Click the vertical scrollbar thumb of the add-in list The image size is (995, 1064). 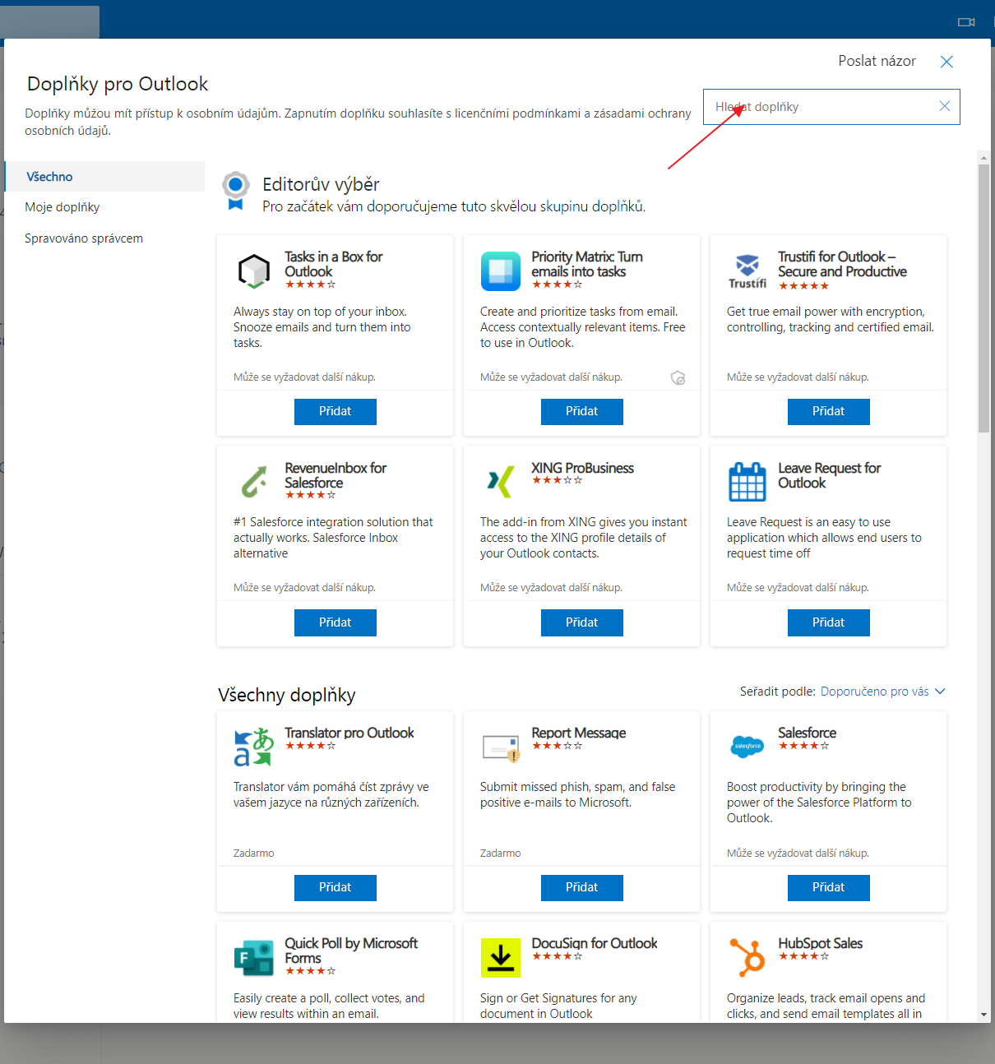[983, 298]
